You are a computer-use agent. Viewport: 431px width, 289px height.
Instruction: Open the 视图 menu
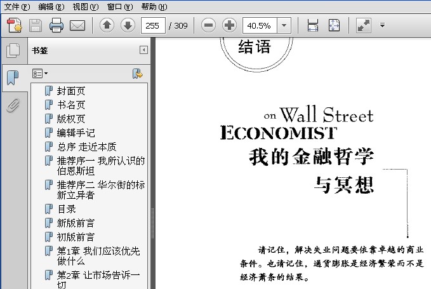[86, 6]
